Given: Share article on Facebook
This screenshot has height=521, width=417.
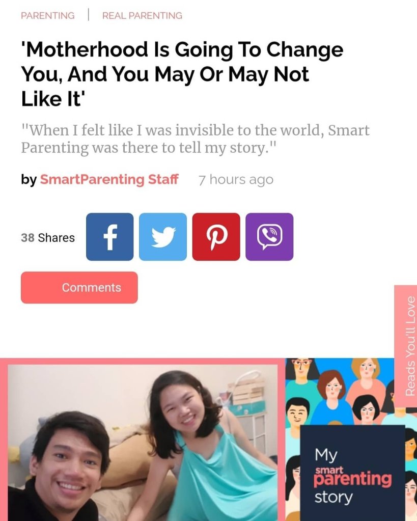Looking at the screenshot, I should pyautogui.click(x=109, y=237).
